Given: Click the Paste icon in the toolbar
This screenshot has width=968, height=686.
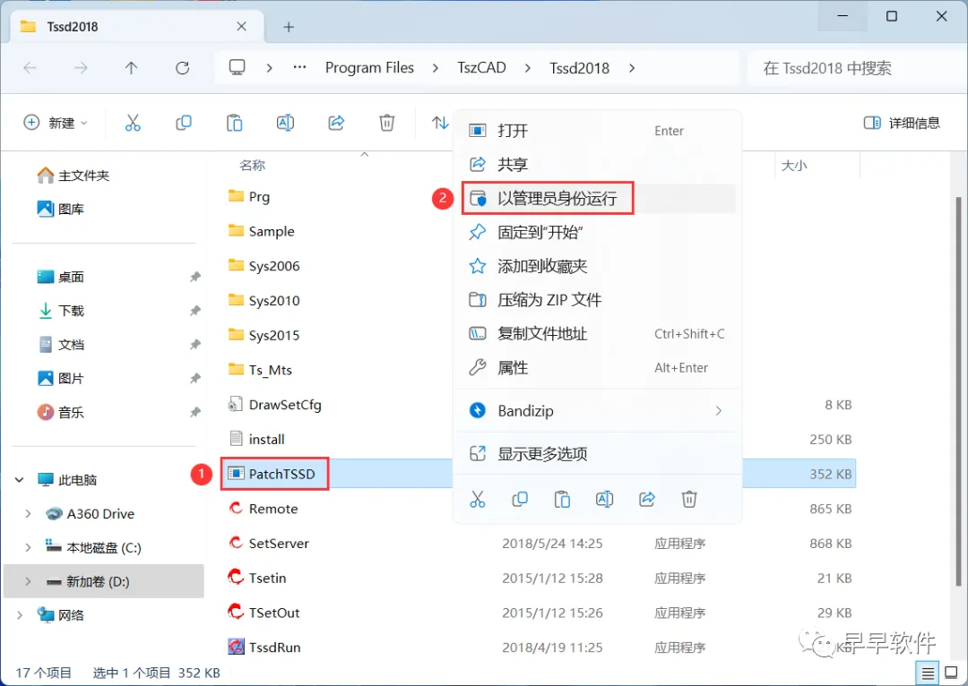Looking at the screenshot, I should pyautogui.click(x=235, y=123).
